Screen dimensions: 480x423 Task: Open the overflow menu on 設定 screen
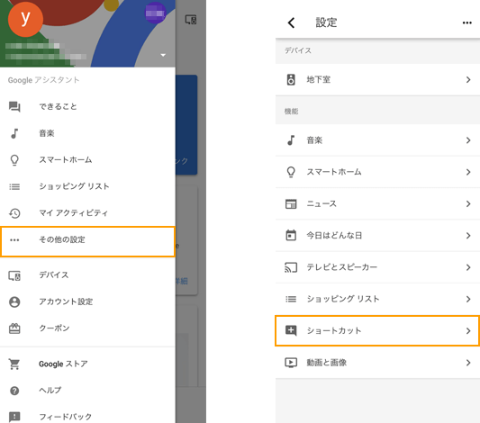(466, 22)
